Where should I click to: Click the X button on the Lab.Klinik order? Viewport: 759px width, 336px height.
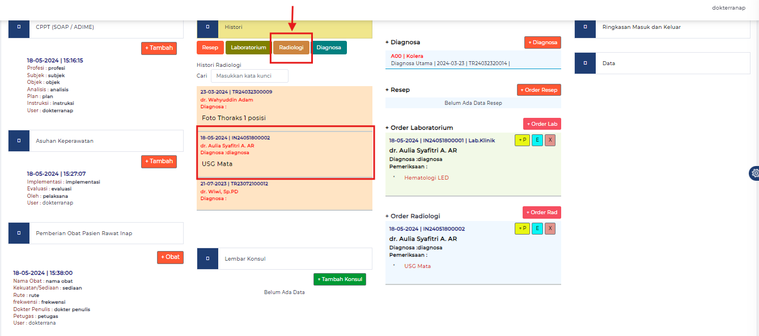[550, 141]
